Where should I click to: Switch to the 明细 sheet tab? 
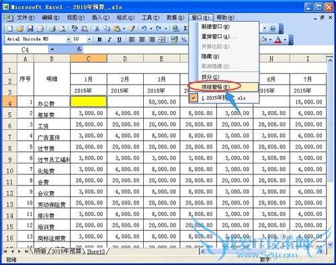click(40, 251)
